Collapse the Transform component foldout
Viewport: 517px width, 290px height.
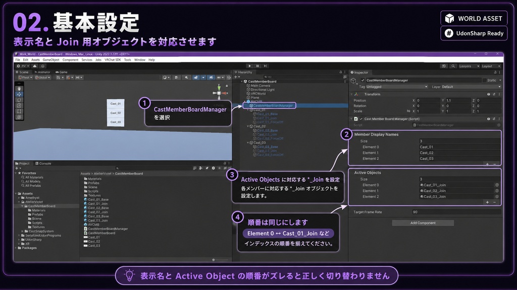pos(351,94)
